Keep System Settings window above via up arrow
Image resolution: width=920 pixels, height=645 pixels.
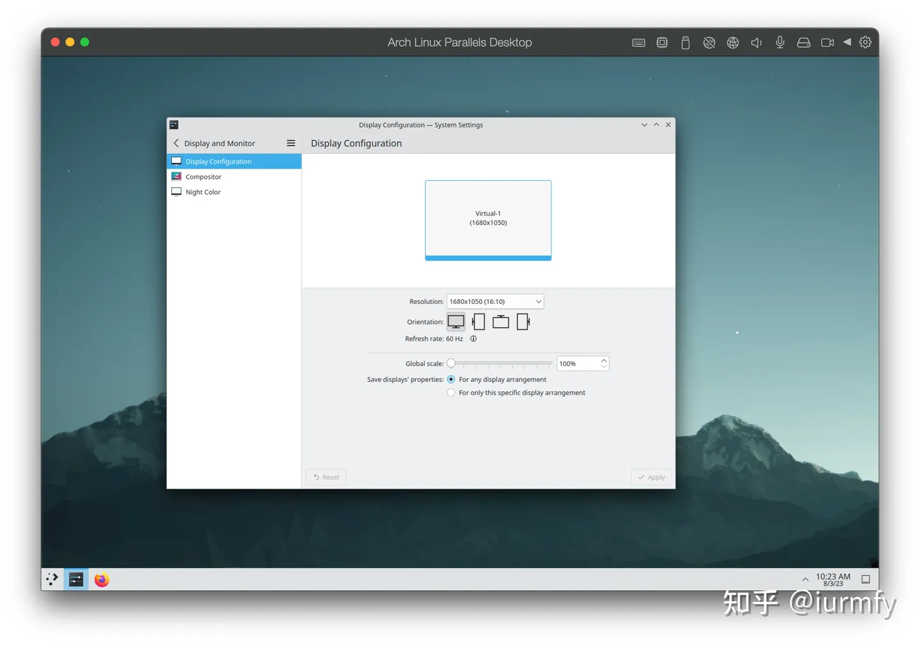click(656, 125)
